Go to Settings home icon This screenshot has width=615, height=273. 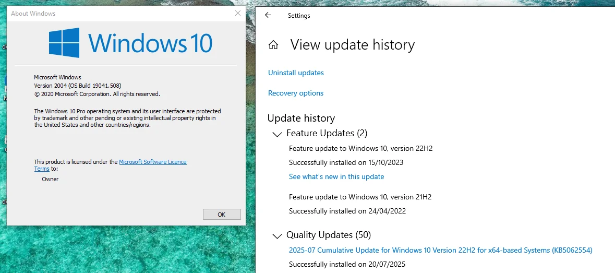pyautogui.click(x=273, y=45)
